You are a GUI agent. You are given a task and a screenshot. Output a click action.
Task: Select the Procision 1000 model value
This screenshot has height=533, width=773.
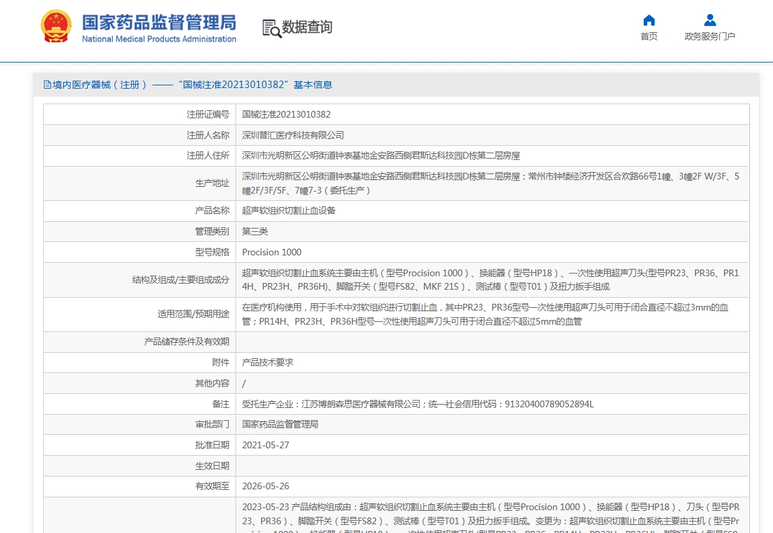point(272,252)
